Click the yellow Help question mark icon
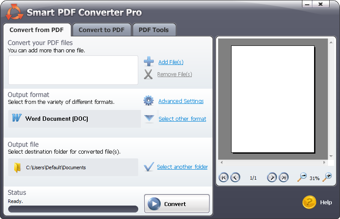 tap(309, 202)
